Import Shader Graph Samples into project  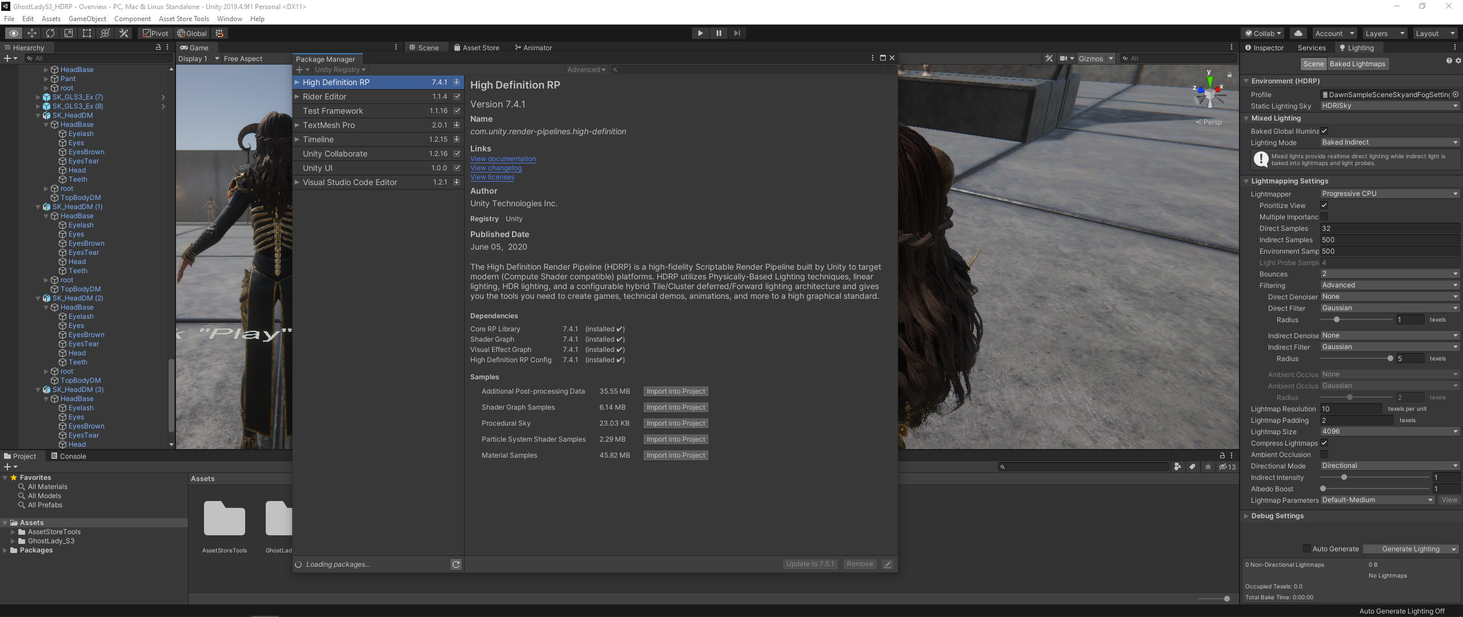click(675, 407)
